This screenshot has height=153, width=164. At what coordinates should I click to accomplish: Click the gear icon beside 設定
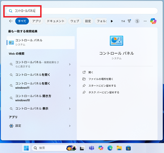click(x=11, y=126)
